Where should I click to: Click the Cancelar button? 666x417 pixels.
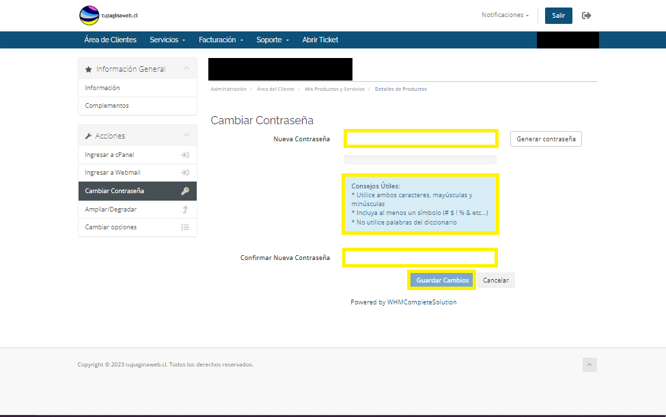click(x=496, y=281)
